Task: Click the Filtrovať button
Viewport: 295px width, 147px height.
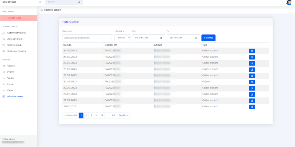Action: coord(208,38)
